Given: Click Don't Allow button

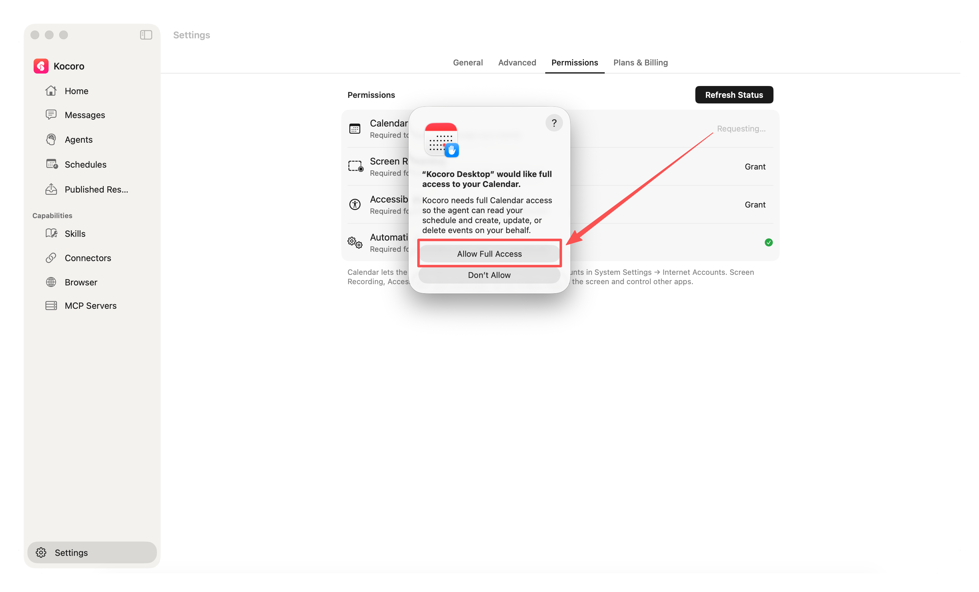Looking at the screenshot, I should [489, 275].
